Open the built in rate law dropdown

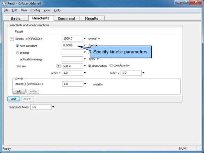click(x=85, y=66)
